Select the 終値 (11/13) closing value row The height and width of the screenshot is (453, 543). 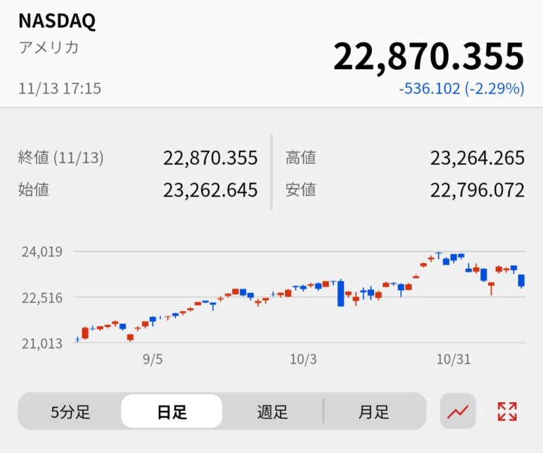pyautogui.click(x=138, y=158)
